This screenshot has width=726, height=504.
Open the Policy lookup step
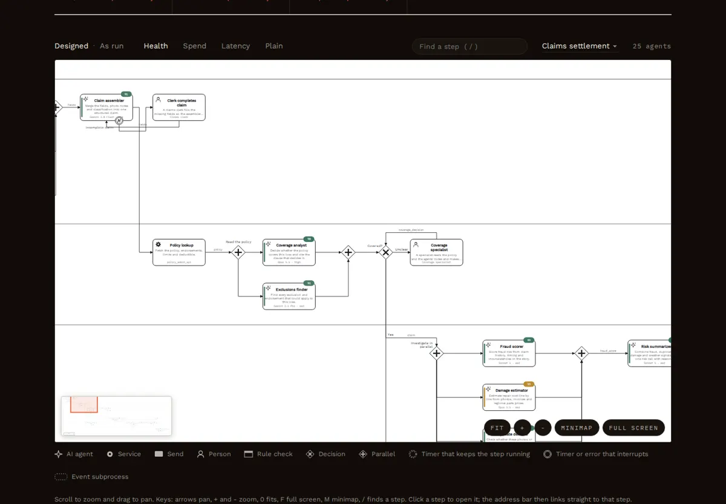179,252
